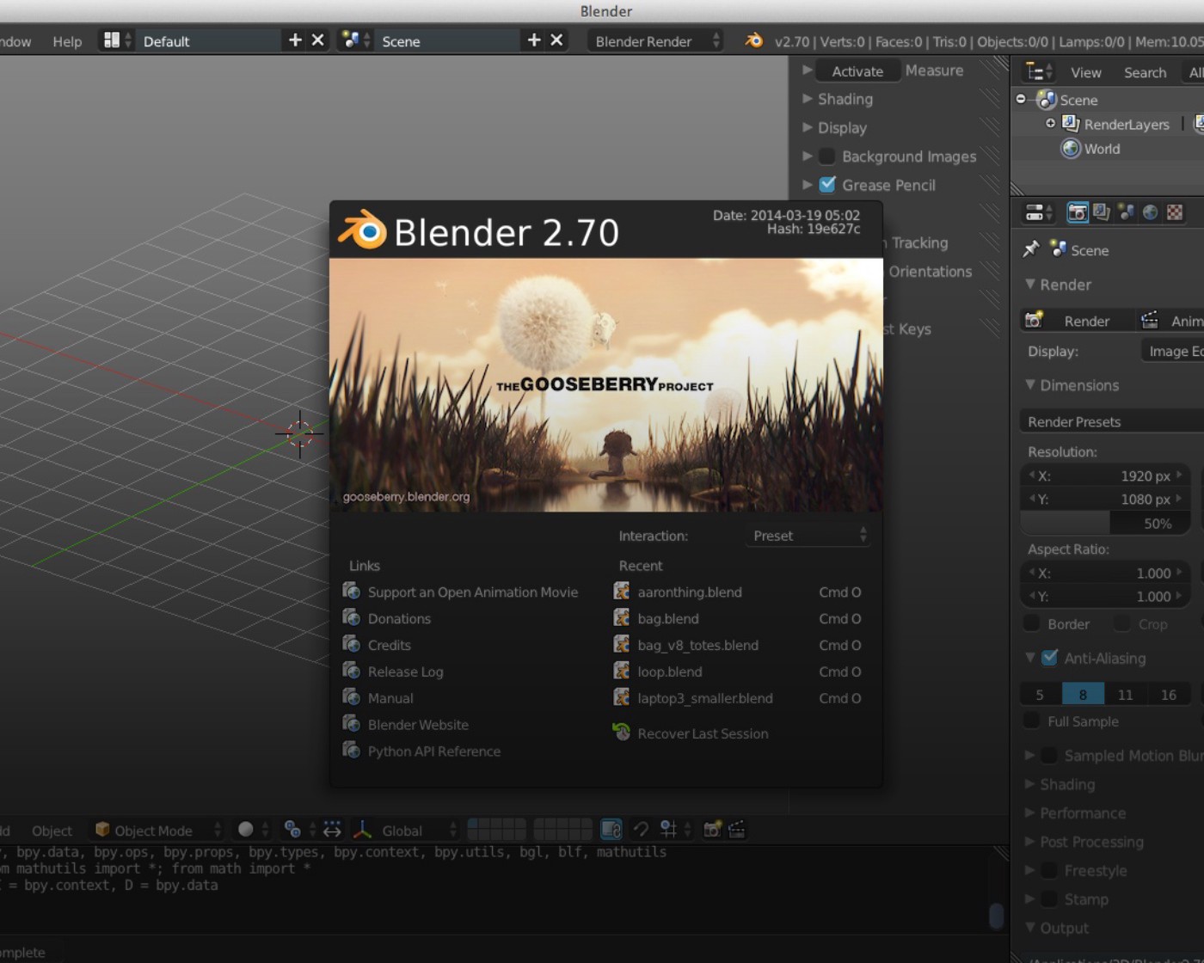This screenshot has height=963, width=1204.
Task: Delete the current scene with X icon
Action: tap(557, 40)
